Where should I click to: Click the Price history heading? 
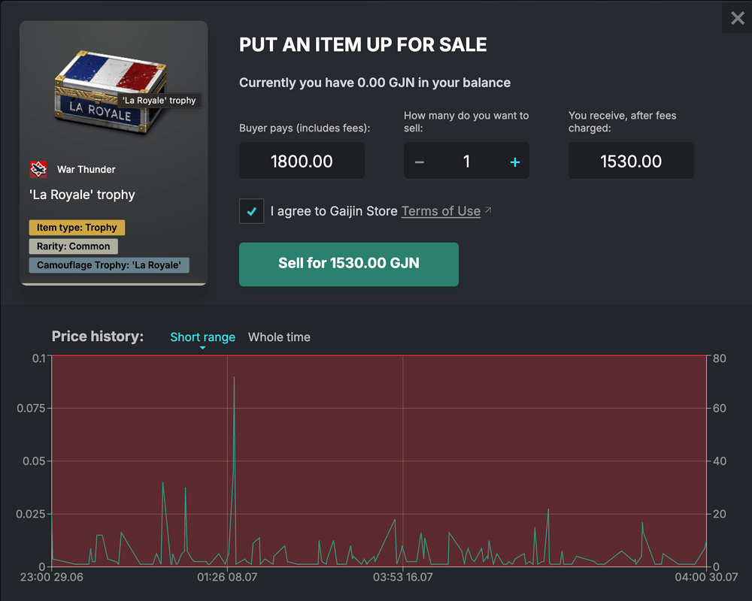pyautogui.click(x=98, y=337)
